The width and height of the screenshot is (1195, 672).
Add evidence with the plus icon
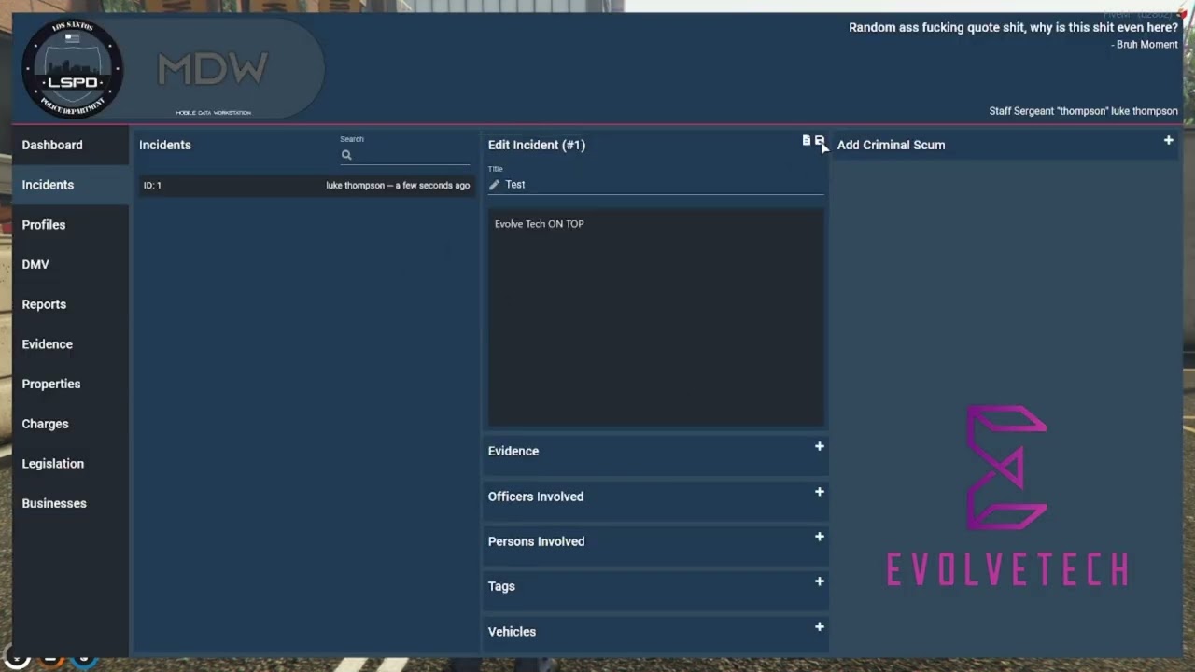tap(820, 447)
